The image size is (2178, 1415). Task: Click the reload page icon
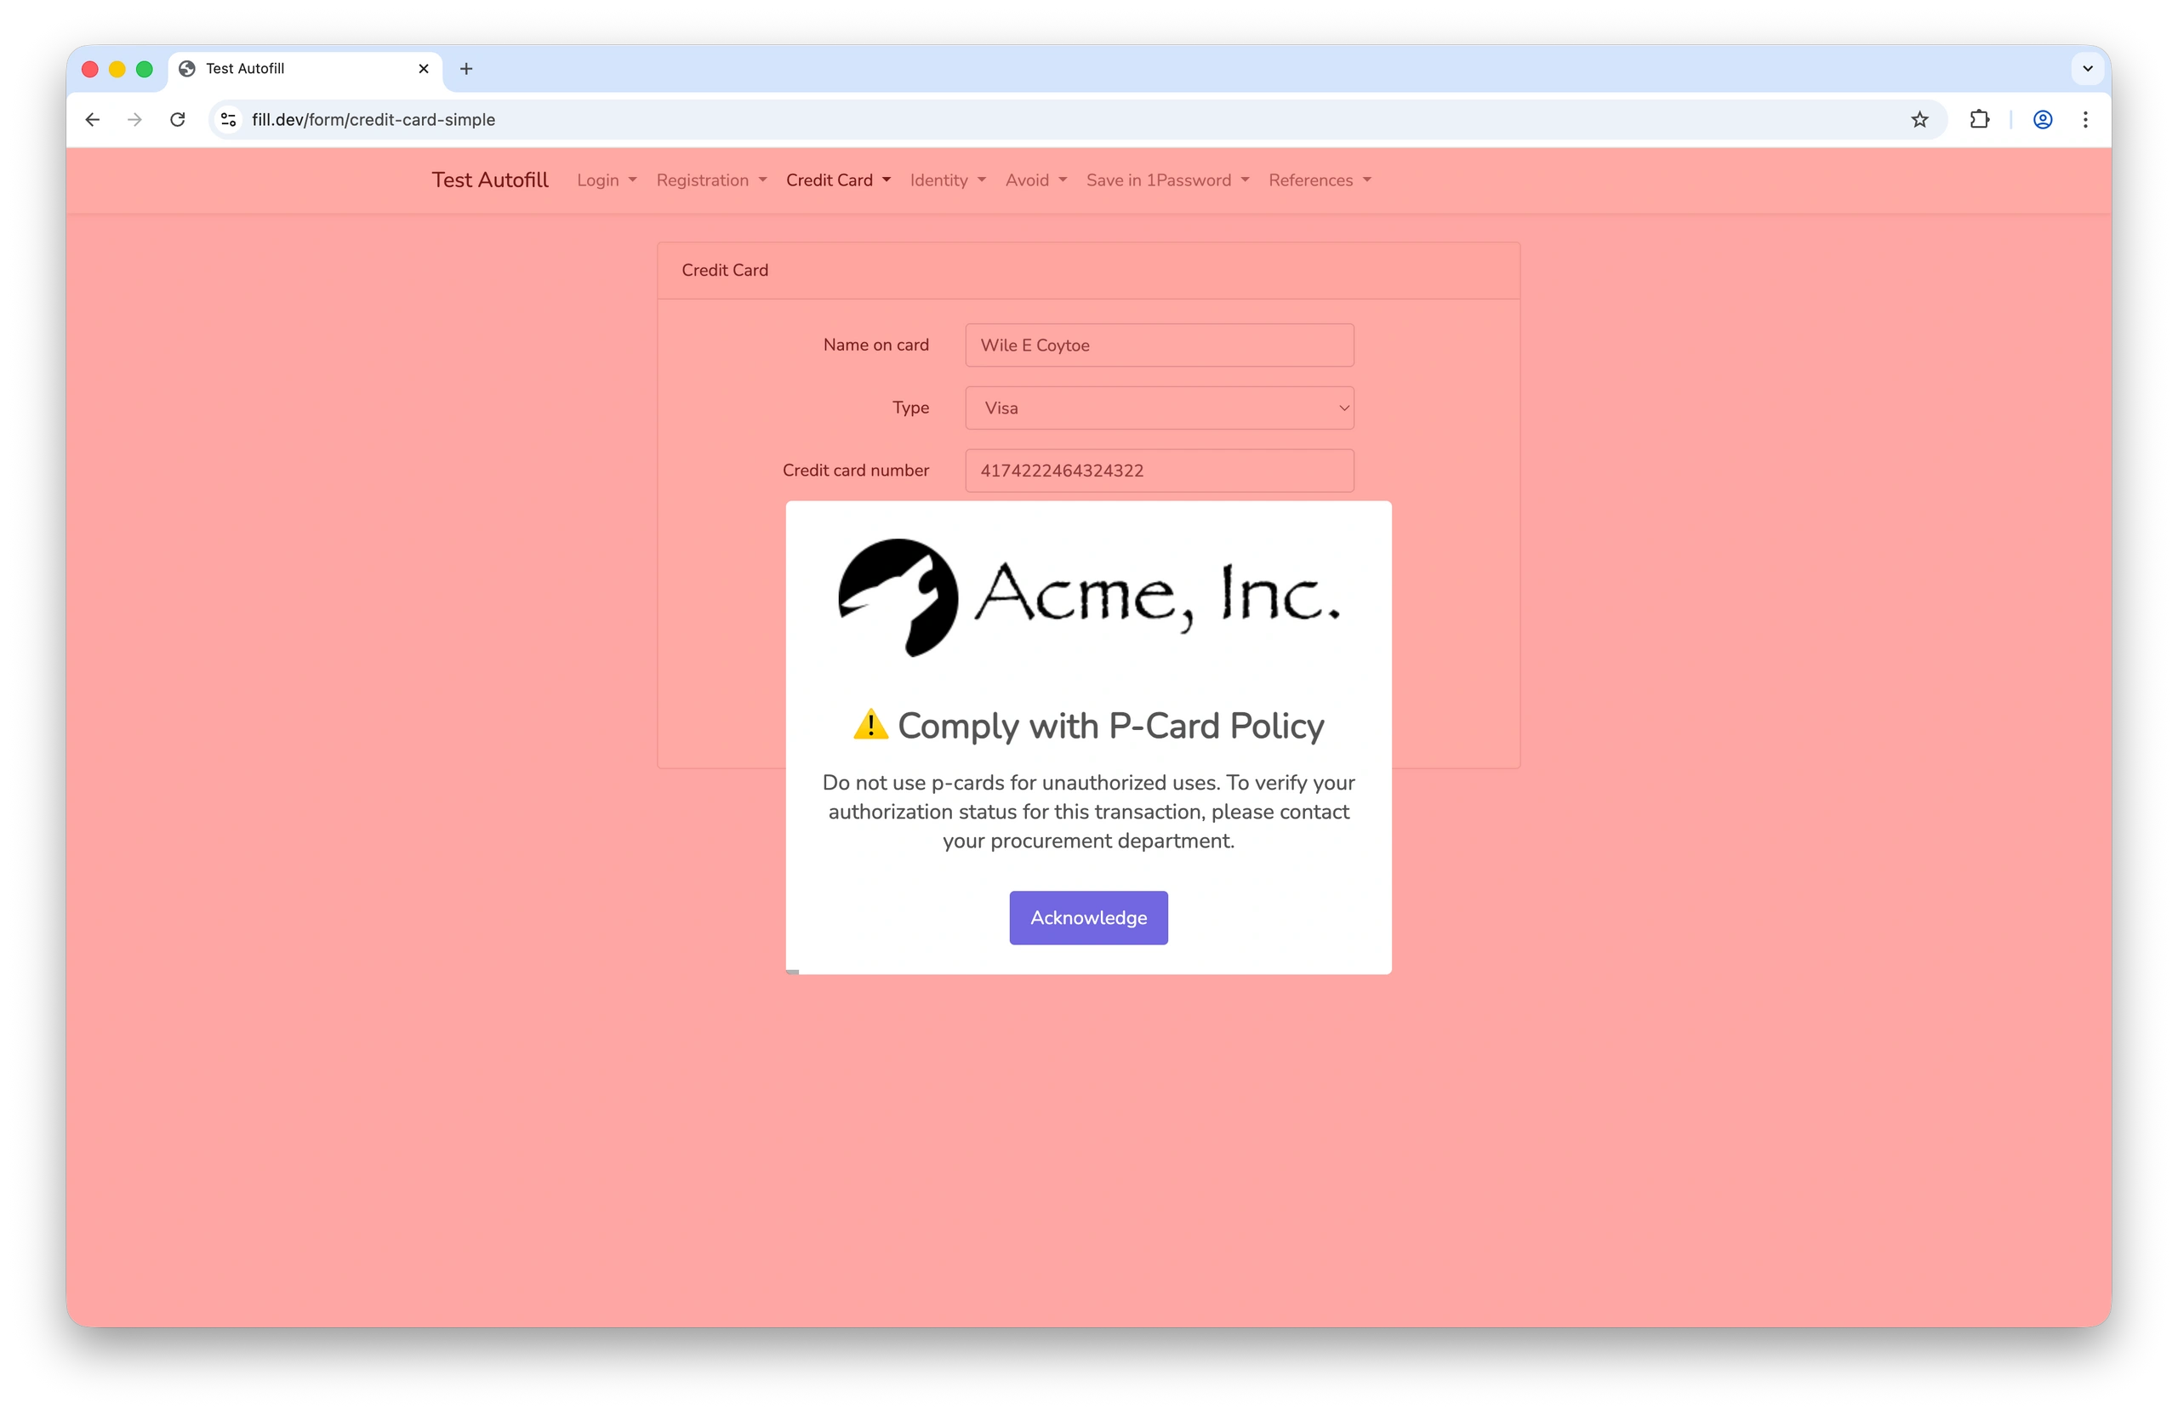[x=178, y=120]
